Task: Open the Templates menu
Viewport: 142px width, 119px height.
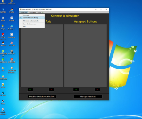Action: 32,12
